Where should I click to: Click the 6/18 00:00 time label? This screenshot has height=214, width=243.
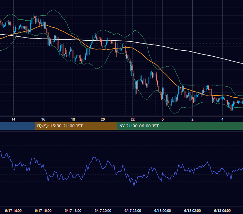coord(163,210)
